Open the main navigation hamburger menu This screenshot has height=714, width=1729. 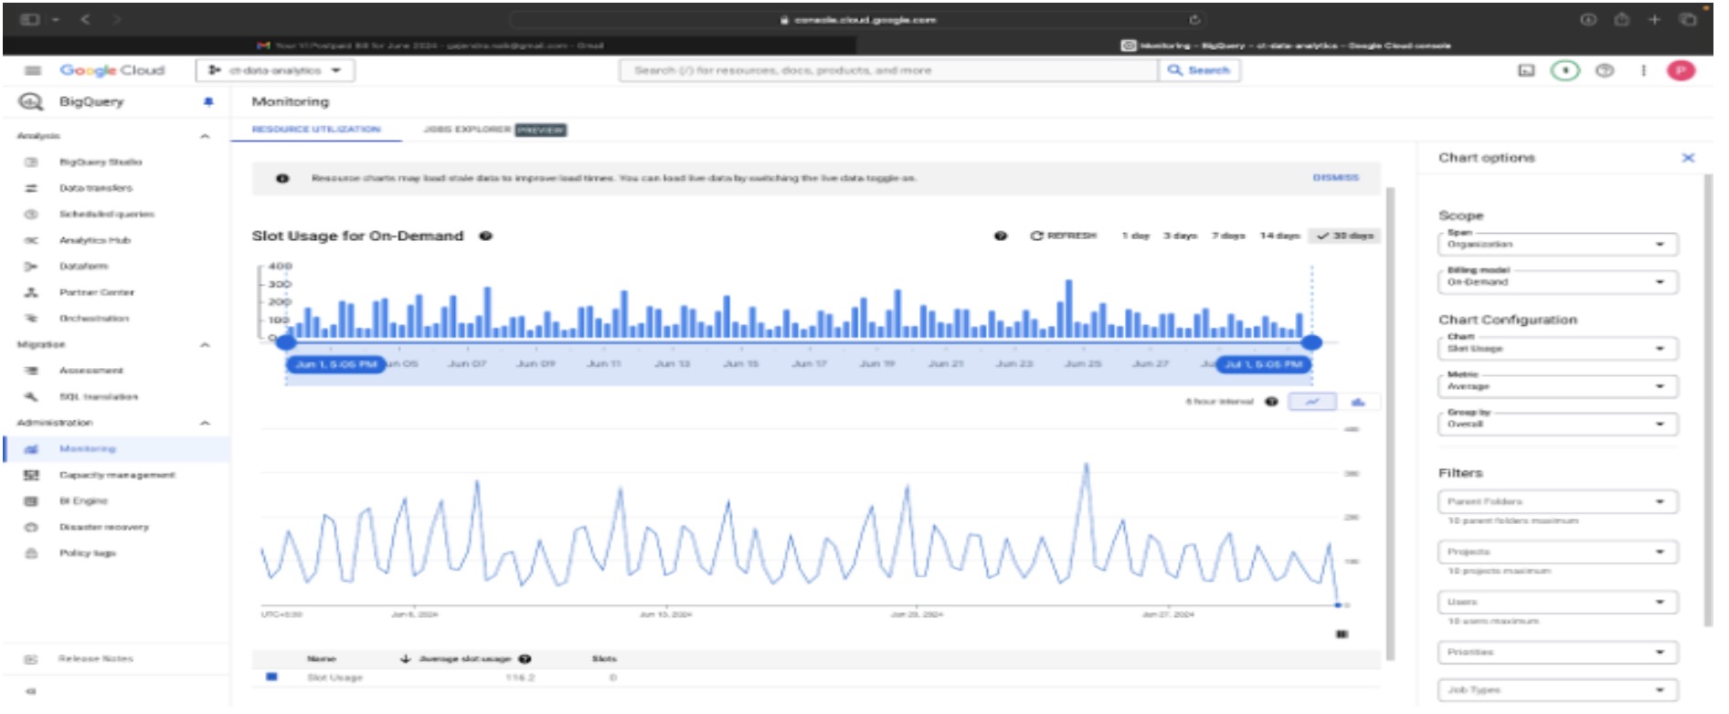click(33, 70)
